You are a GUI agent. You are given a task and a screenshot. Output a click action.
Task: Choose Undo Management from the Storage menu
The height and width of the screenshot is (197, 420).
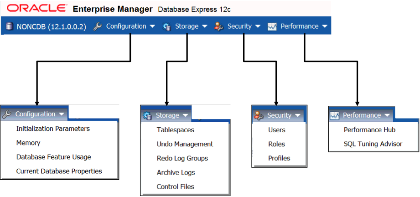click(x=185, y=144)
